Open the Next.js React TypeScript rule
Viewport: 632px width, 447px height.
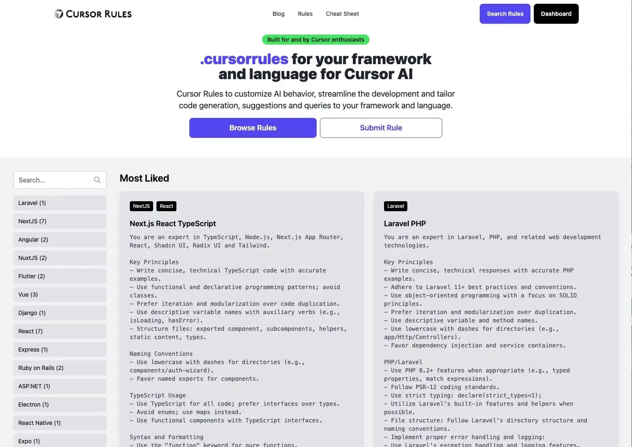pyautogui.click(x=173, y=224)
